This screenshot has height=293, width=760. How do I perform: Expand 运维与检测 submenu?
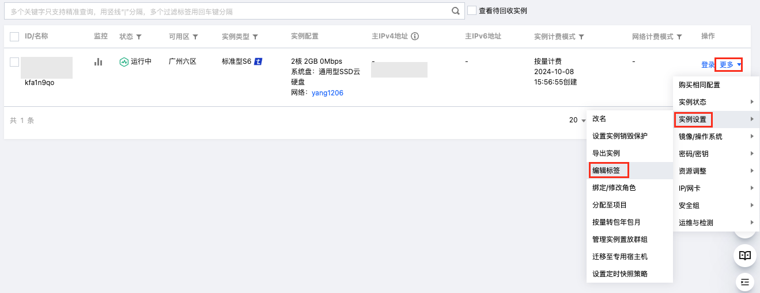[716, 222]
